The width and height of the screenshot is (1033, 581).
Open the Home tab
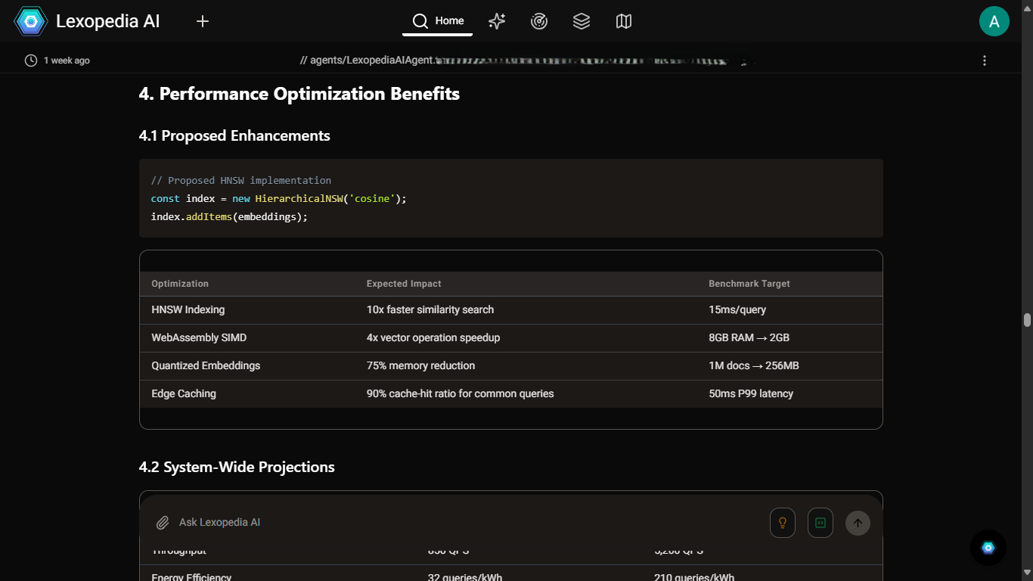(x=438, y=21)
